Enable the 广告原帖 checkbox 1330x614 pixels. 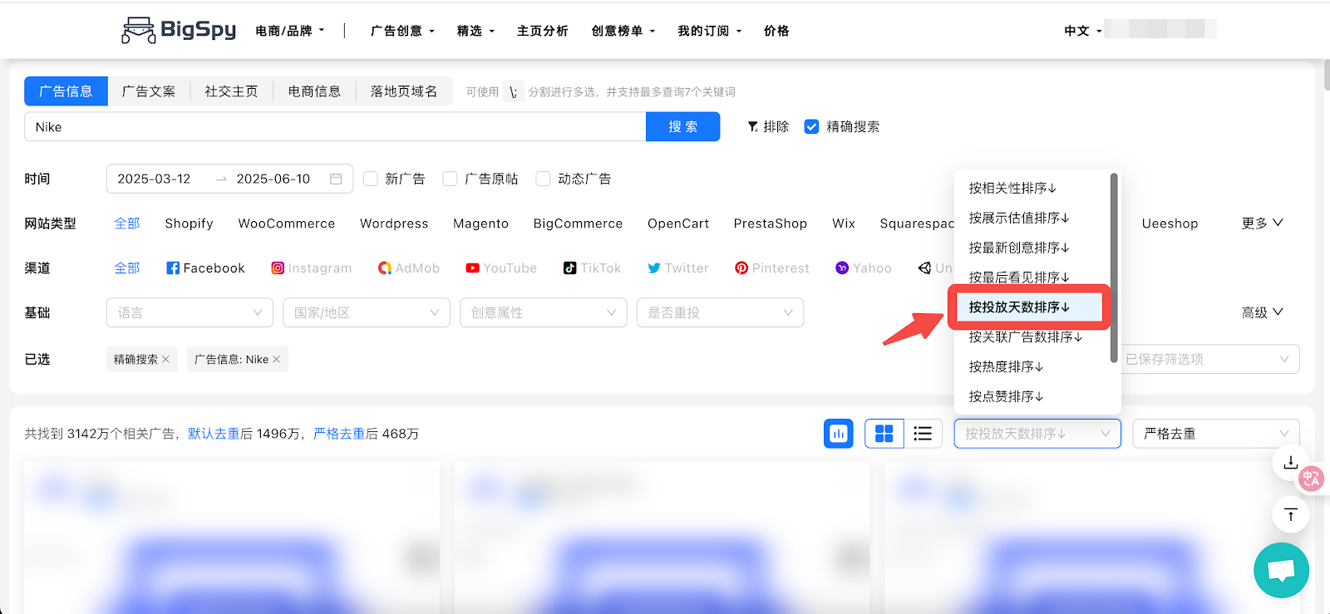point(451,179)
